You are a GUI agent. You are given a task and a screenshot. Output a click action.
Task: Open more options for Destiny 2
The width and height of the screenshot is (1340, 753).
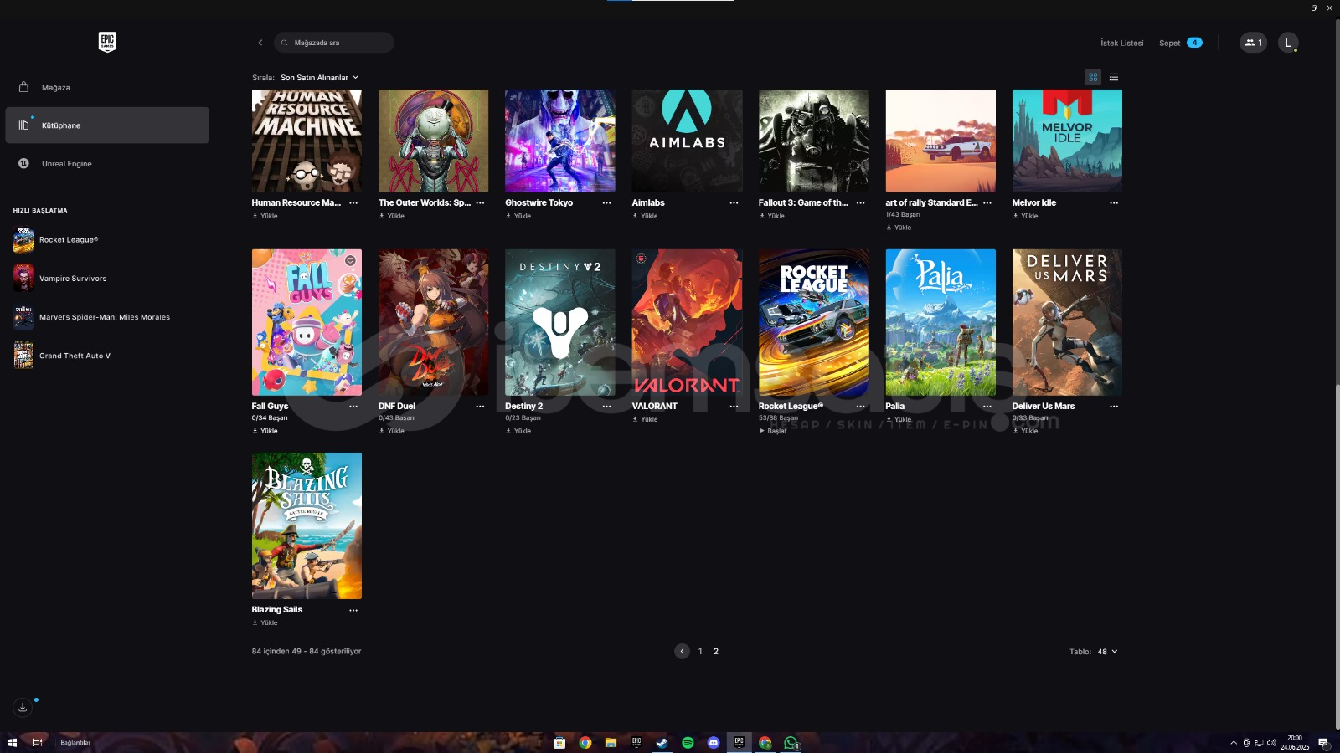[x=606, y=407]
